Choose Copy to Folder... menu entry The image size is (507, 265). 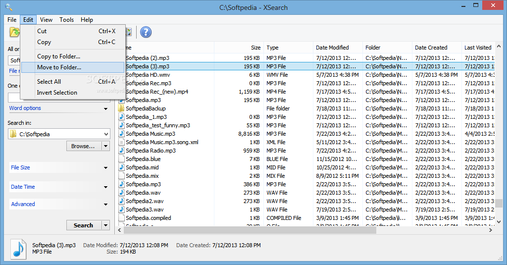(72, 56)
